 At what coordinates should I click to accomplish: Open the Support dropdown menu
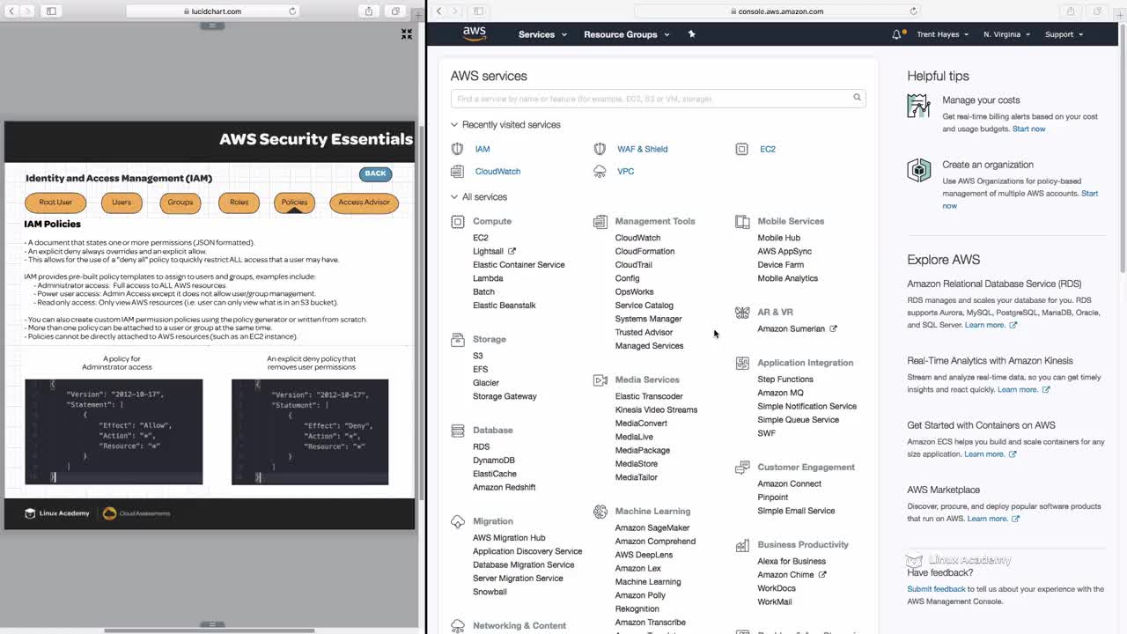(1064, 34)
